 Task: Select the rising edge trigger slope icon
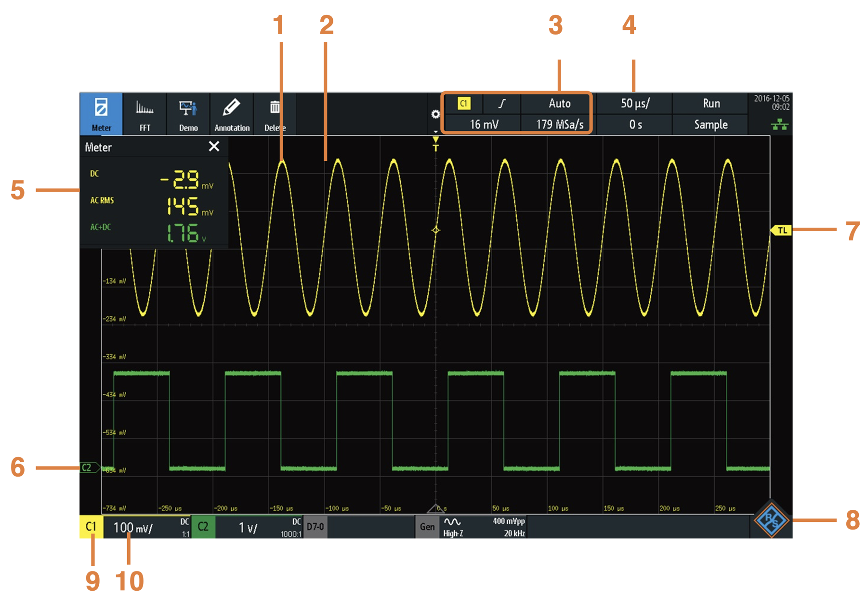click(502, 104)
